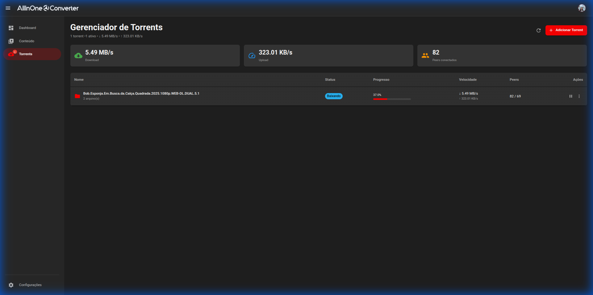Click the red folder icon of torrent
Image resolution: width=593 pixels, height=295 pixels.
coord(77,96)
